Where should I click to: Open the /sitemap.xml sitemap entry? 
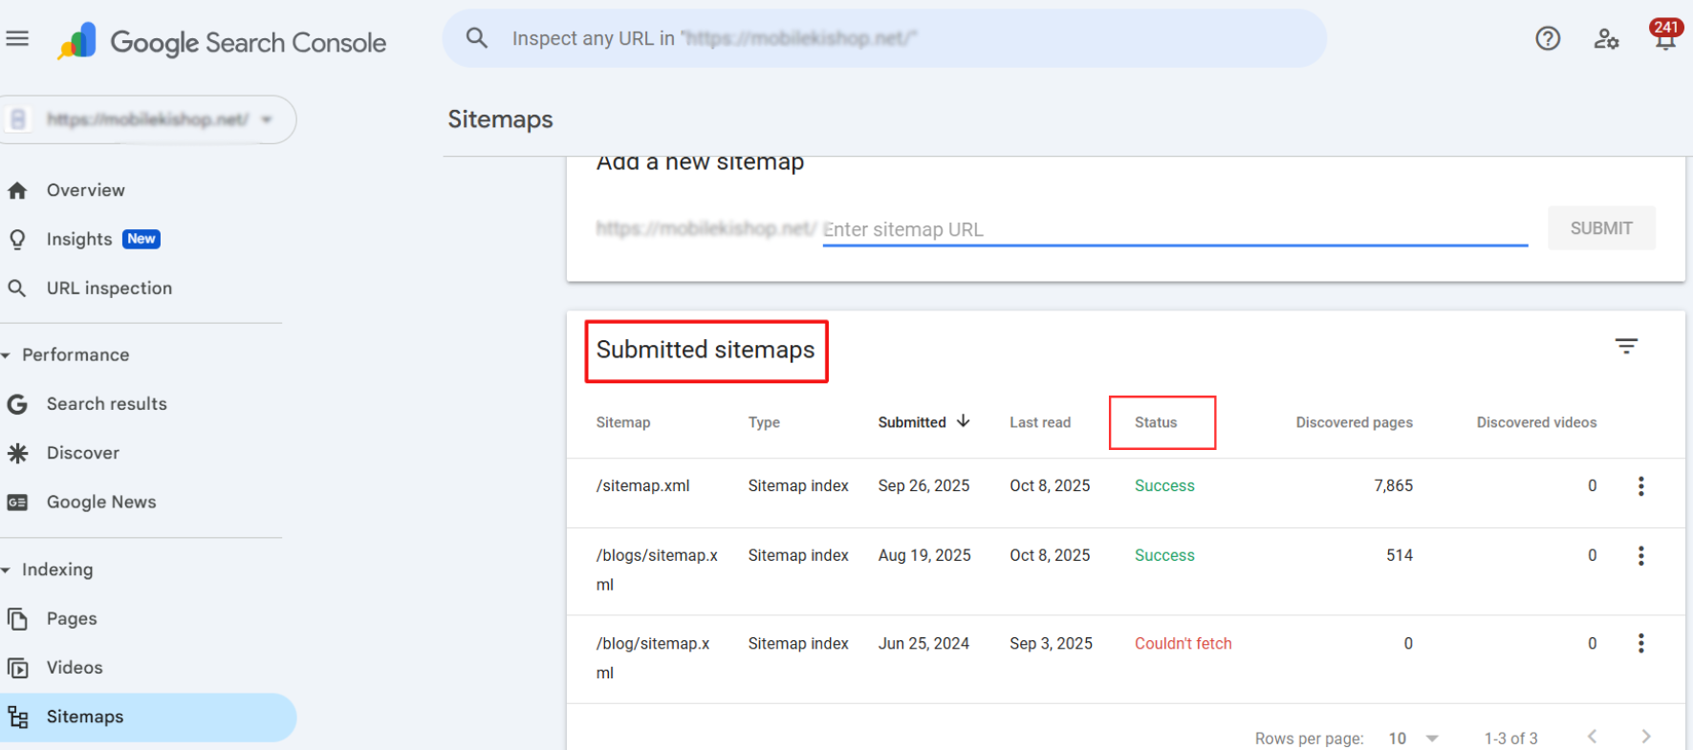click(x=643, y=485)
